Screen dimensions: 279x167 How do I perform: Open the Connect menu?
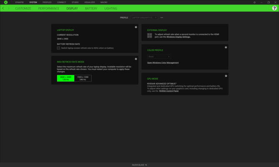62,2
